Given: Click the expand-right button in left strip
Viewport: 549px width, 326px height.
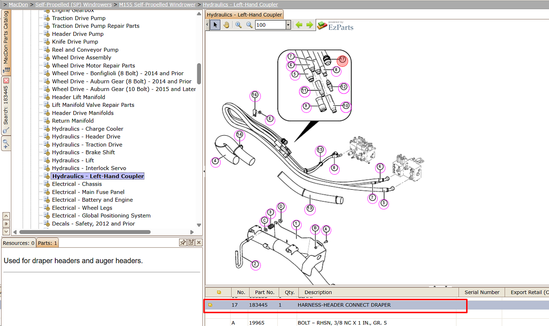Looking at the screenshot, I should pyautogui.click(x=6, y=224).
